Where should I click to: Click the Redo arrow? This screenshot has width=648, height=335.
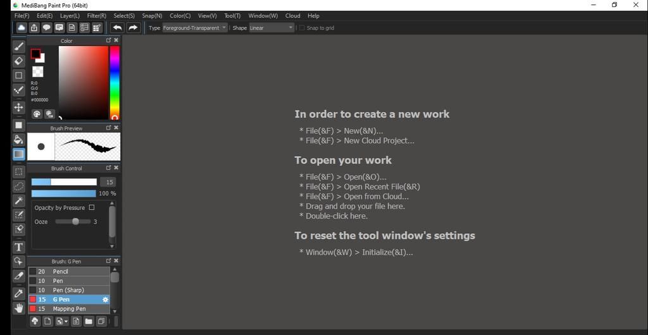coord(133,28)
